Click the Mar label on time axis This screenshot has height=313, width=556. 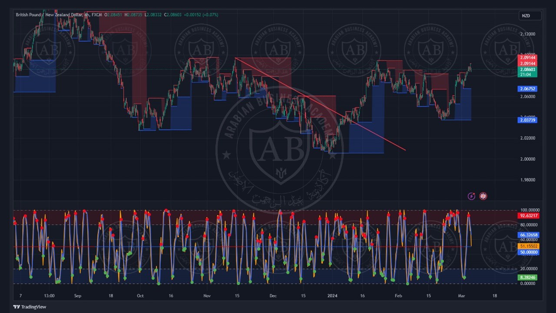pyautogui.click(x=462, y=296)
